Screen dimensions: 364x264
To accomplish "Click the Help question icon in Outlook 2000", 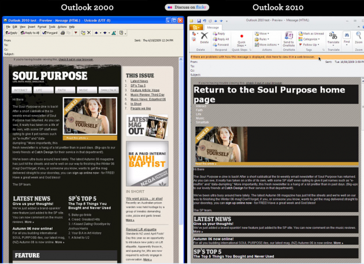I will pyautogui.click(x=121, y=33).
